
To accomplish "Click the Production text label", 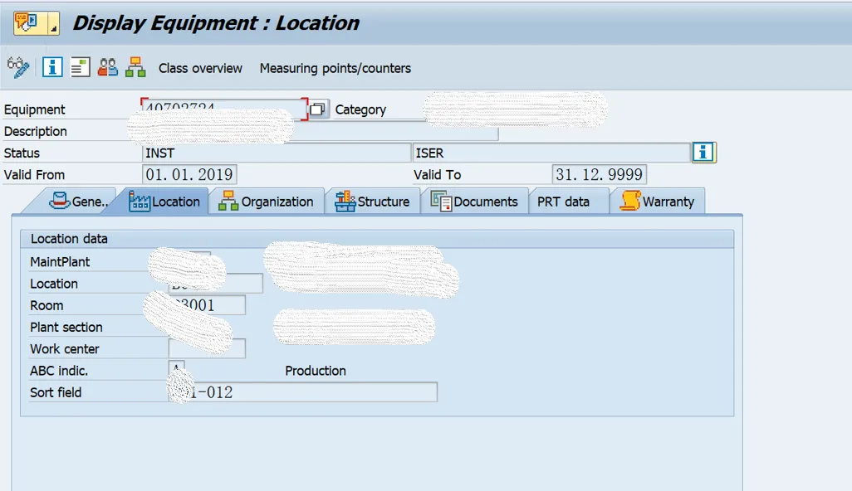I will click(316, 371).
